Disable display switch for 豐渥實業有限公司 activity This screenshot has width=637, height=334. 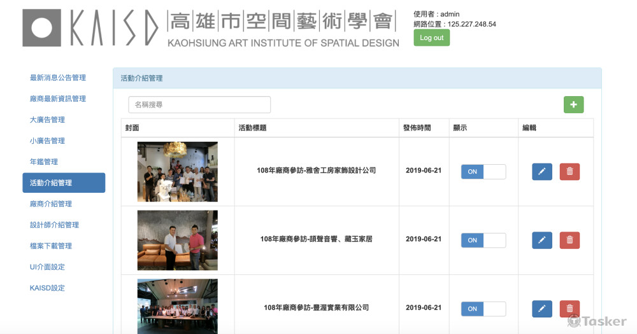tap(483, 309)
